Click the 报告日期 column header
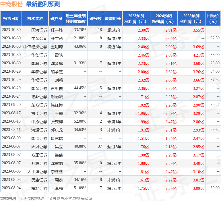 point(11,18)
